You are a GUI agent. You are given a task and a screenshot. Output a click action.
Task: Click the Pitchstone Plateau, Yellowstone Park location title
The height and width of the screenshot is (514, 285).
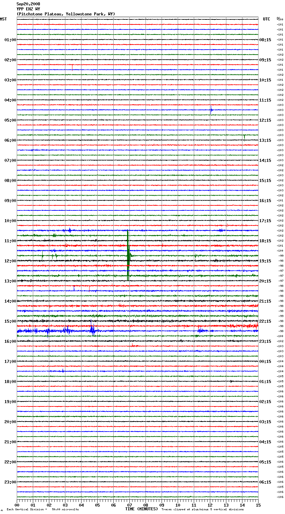click(66, 14)
